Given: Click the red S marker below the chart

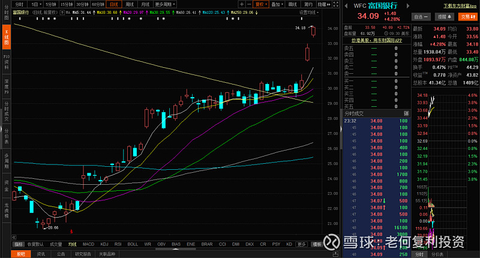Looking at the screenshot, I should 71,232.
